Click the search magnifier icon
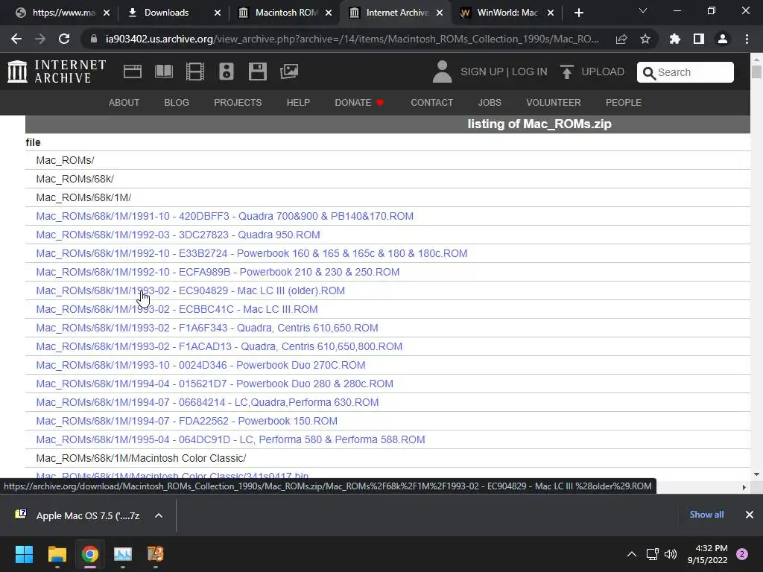The image size is (763, 572). coord(649,73)
